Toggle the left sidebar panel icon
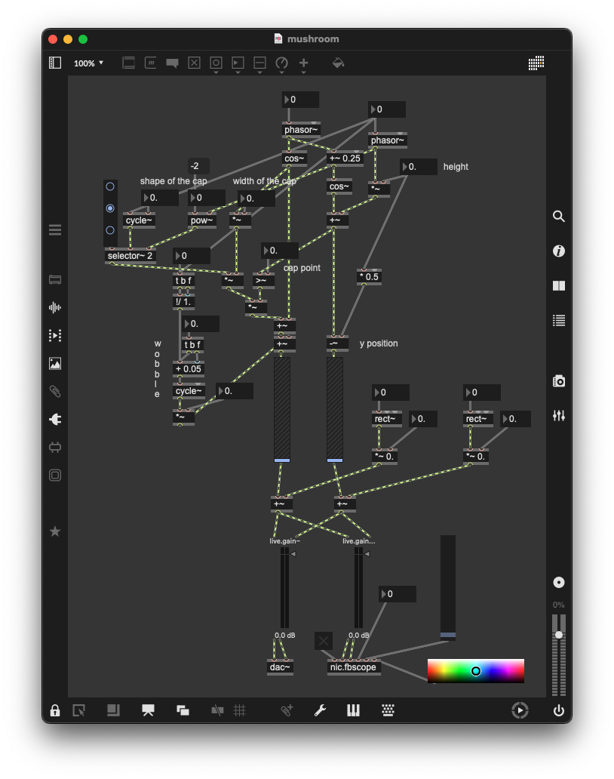The image size is (614, 779). point(55,63)
